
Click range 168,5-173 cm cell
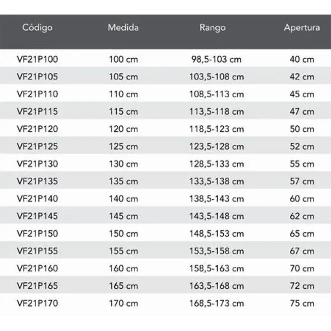click(216, 303)
